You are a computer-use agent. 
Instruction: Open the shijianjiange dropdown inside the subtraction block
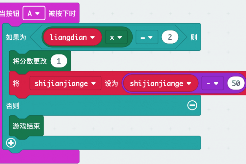[x=160, y=83]
